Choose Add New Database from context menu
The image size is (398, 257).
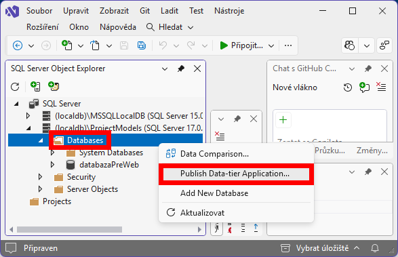[x=236, y=193]
